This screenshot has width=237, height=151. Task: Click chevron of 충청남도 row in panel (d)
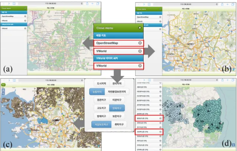tap(160, 118)
